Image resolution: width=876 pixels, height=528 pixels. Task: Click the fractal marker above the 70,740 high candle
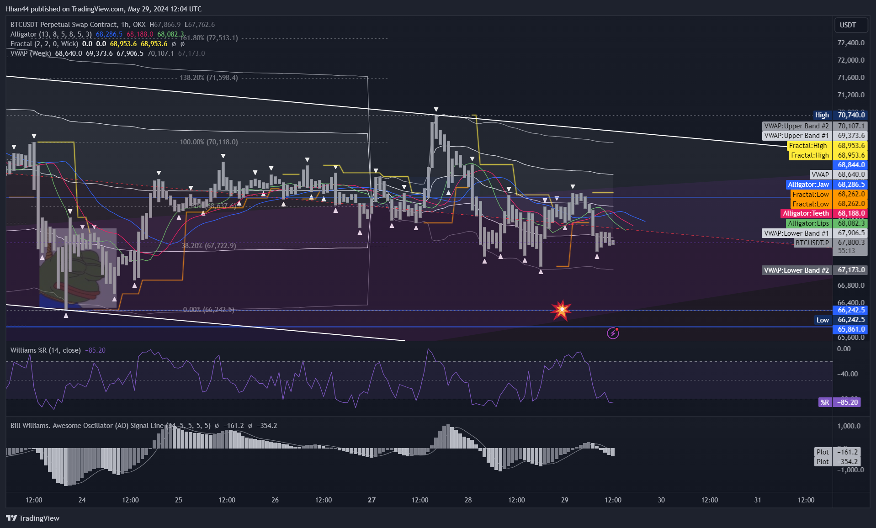(x=436, y=110)
